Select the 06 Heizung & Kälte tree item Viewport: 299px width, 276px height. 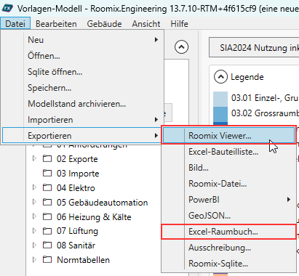94,217
